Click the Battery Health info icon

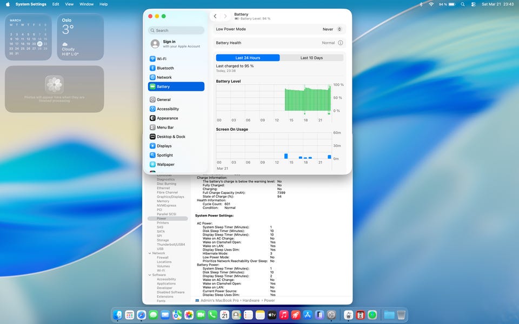pyautogui.click(x=340, y=43)
